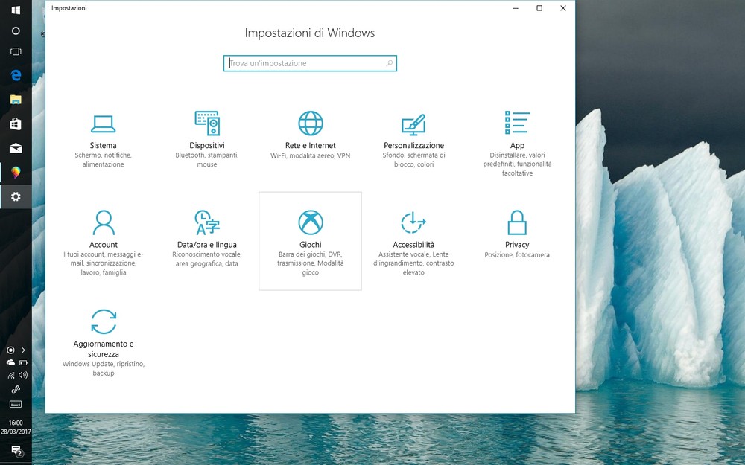
Task: Open Windows Store from taskbar
Action: [x=16, y=124]
